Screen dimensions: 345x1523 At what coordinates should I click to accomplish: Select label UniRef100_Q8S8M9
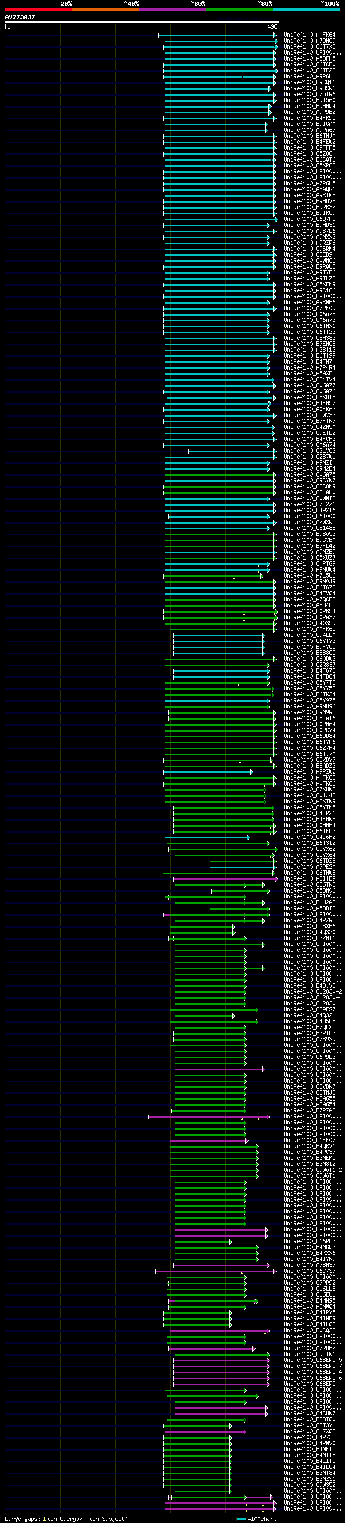pyautogui.click(x=309, y=486)
